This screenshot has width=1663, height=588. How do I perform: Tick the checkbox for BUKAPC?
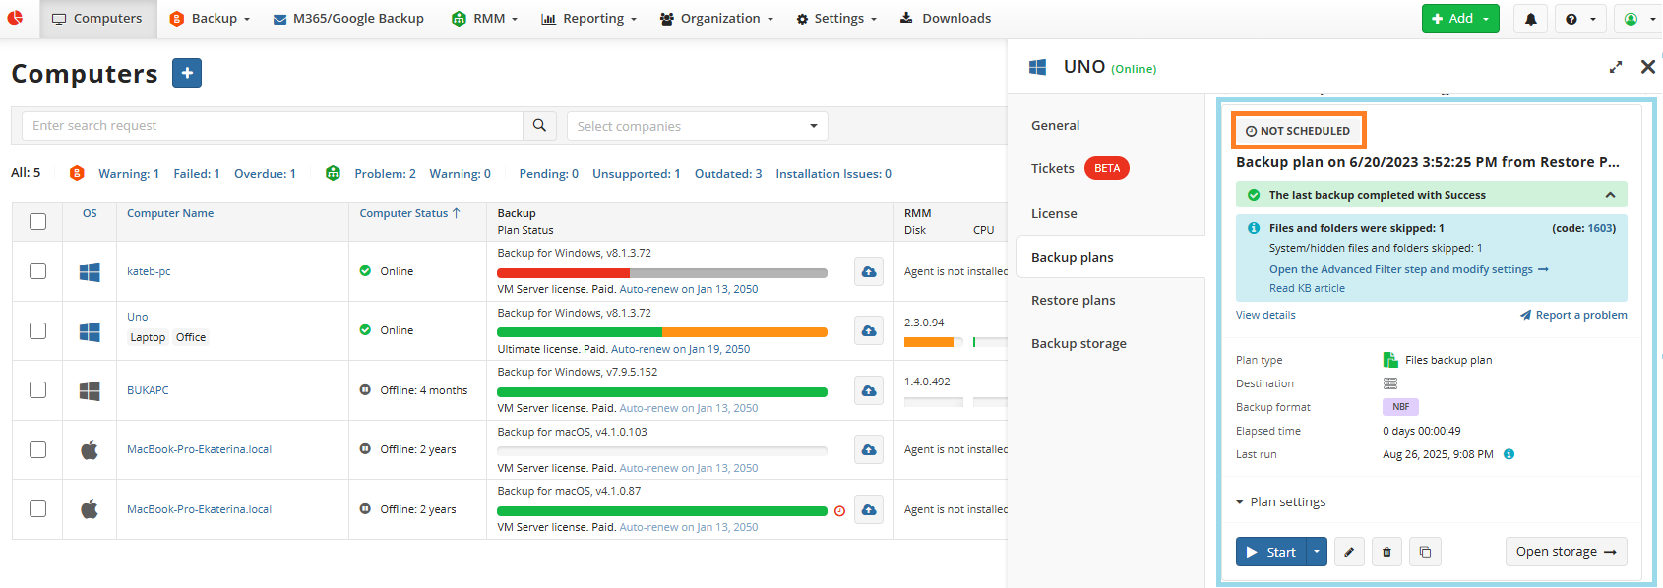coord(37,389)
